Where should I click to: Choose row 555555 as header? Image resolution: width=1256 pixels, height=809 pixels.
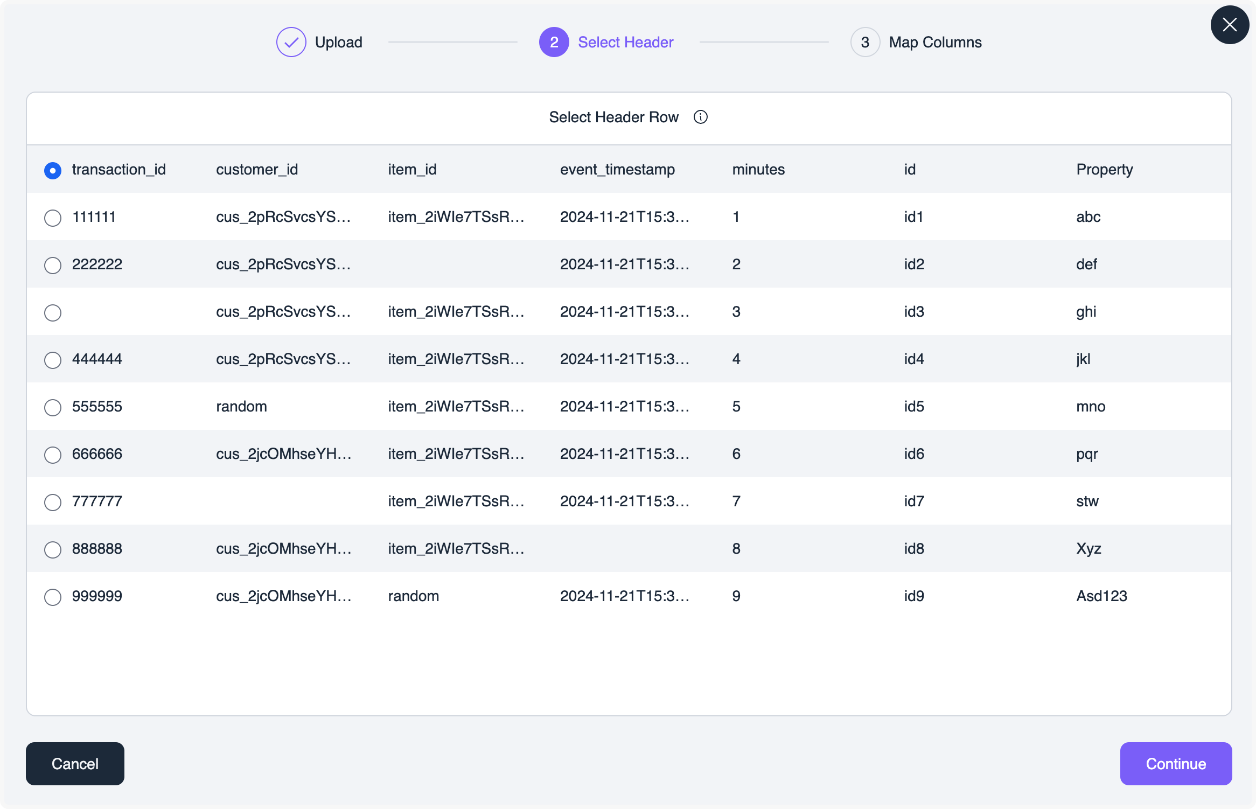click(53, 408)
